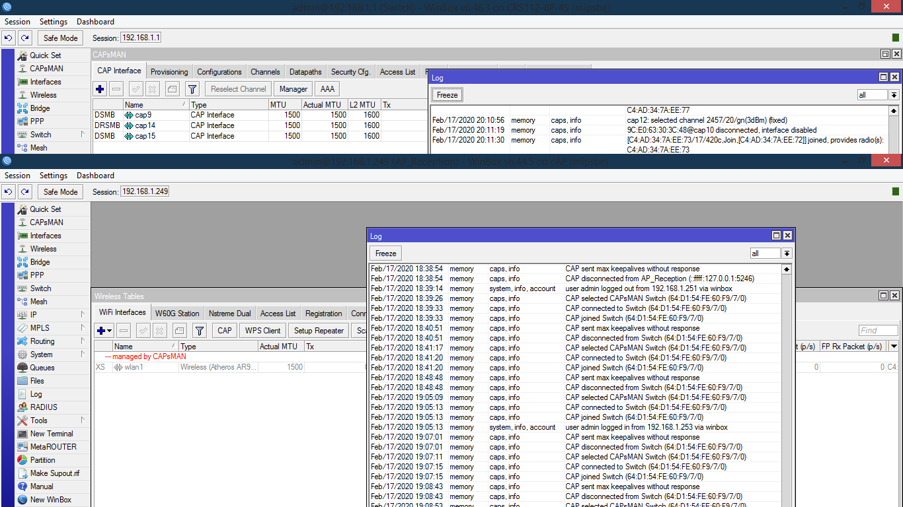Switch to the Registration tab in Wireless Tables

click(x=324, y=314)
